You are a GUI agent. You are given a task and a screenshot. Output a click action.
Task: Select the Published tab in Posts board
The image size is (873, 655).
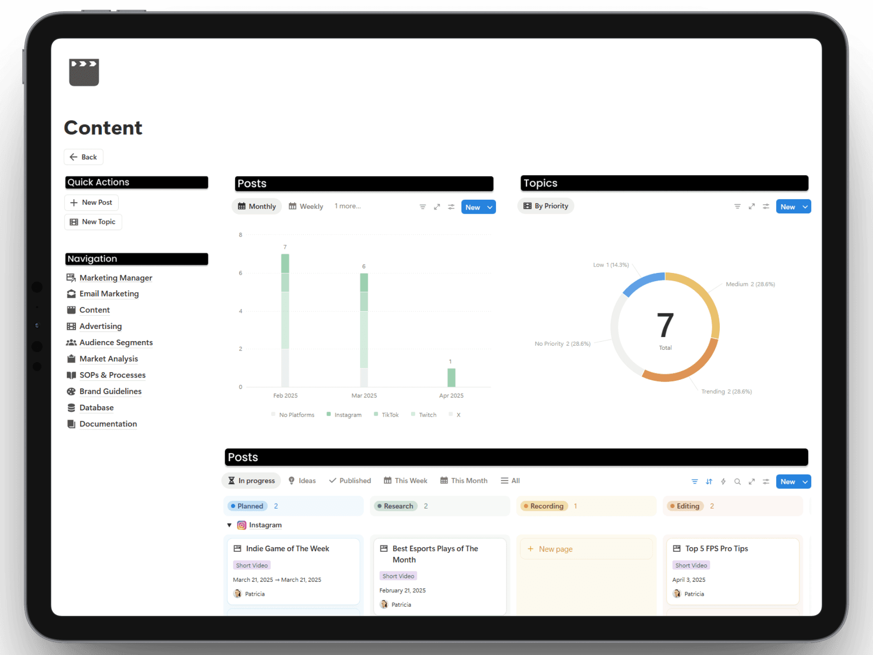click(350, 481)
